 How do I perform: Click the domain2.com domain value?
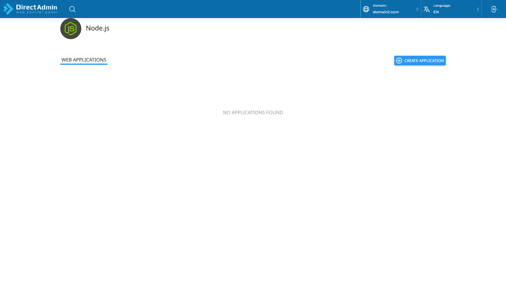click(x=386, y=12)
